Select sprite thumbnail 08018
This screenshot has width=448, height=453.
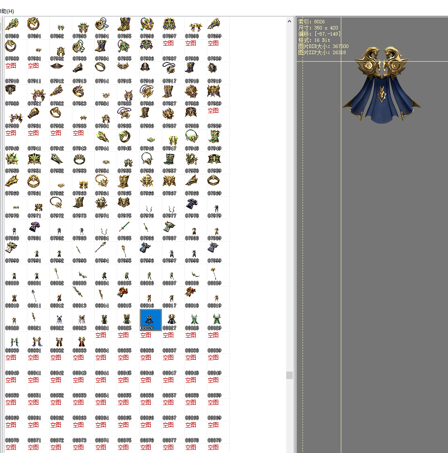point(195,297)
